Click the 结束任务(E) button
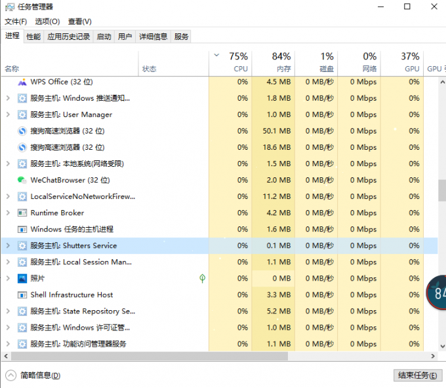The image size is (446, 388). (x=418, y=376)
